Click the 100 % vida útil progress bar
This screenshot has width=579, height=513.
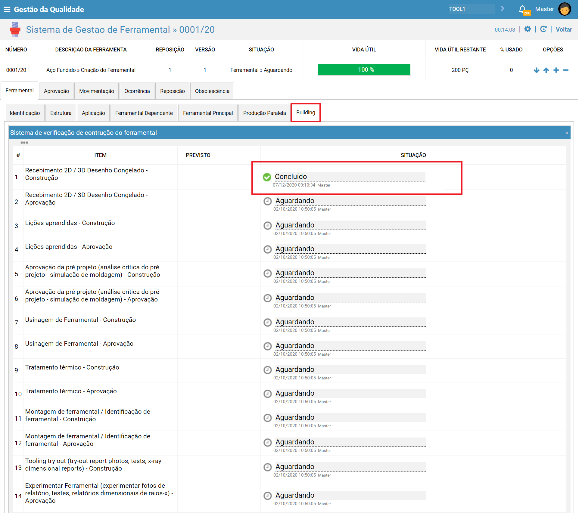point(365,70)
